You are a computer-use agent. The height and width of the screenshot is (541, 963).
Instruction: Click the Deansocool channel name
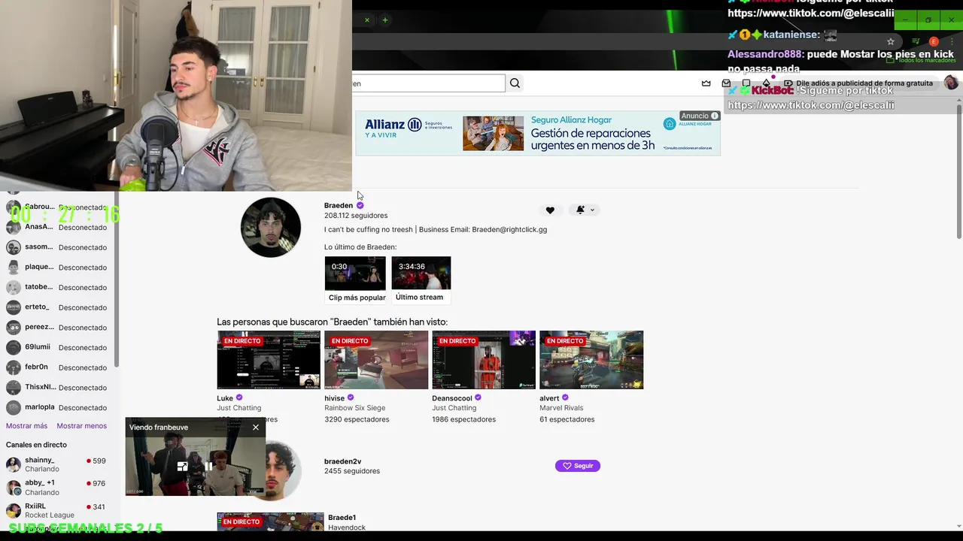(x=452, y=398)
